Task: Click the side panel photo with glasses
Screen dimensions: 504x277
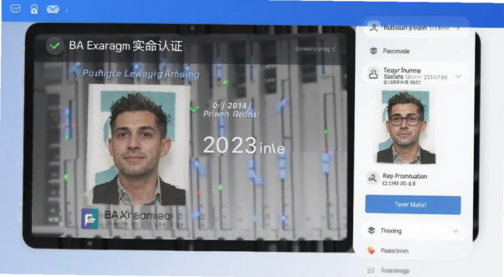Action: coord(406,127)
